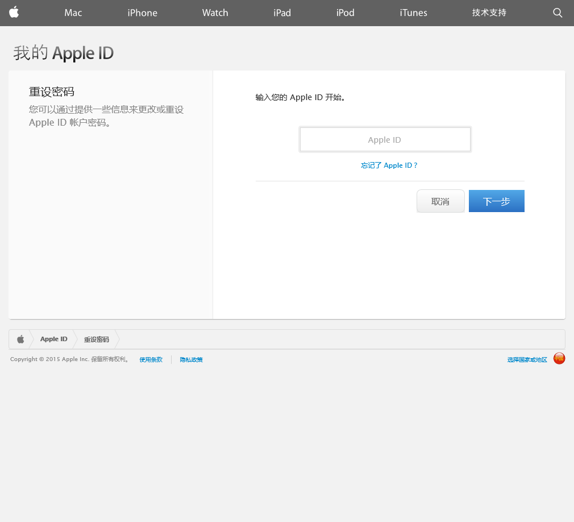Open the Mac menu item
This screenshot has width=574, height=522.
pos(73,13)
